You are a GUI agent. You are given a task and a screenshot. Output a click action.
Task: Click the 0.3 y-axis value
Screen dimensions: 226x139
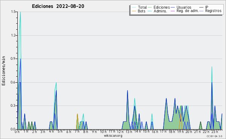(13, 106)
